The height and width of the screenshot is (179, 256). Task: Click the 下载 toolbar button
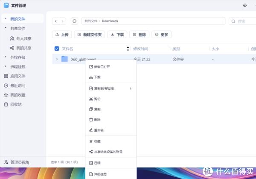coord(117,35)
